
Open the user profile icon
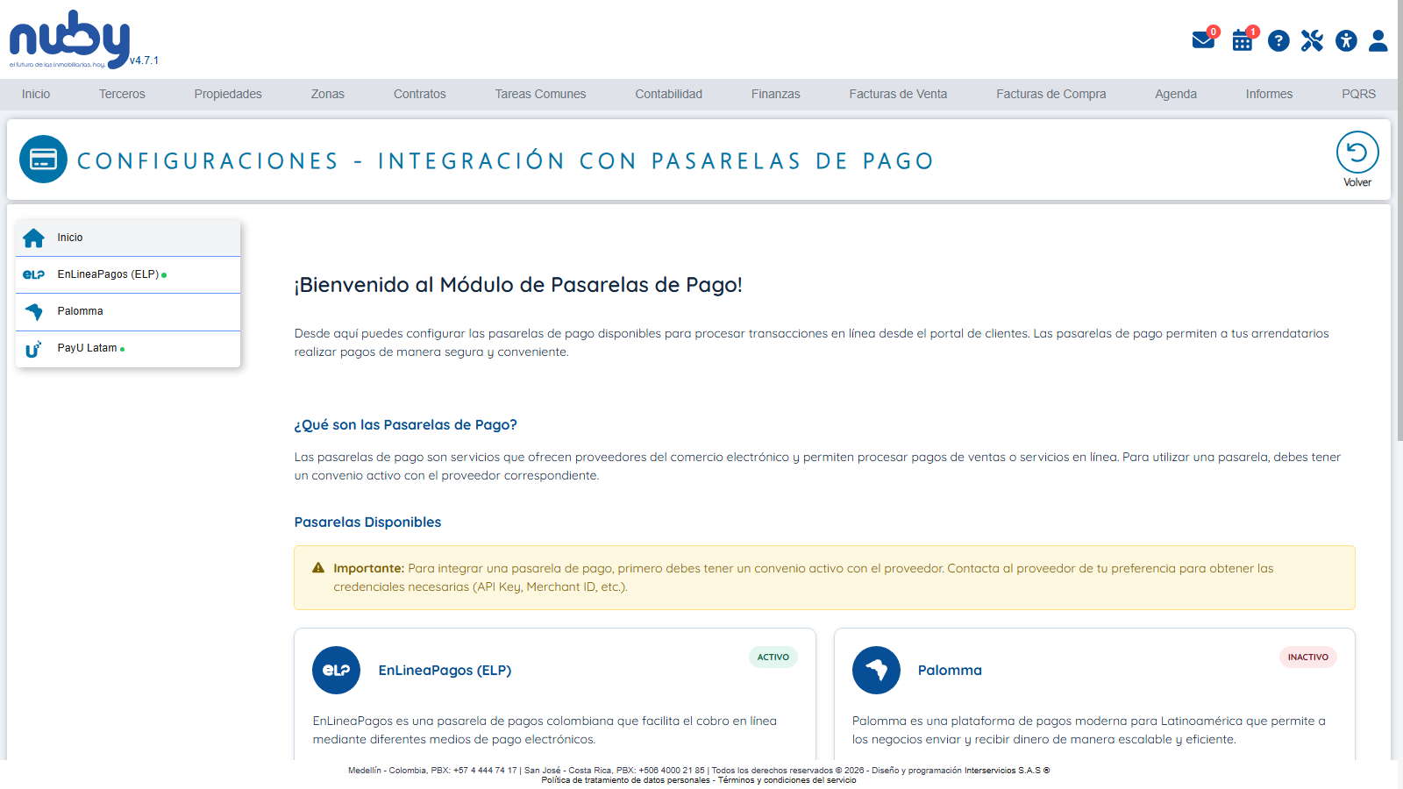tap(1378, 40)
